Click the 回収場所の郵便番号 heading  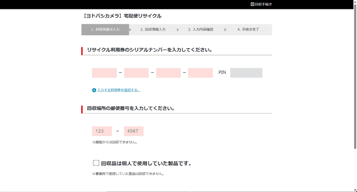(x=131, y=108)
